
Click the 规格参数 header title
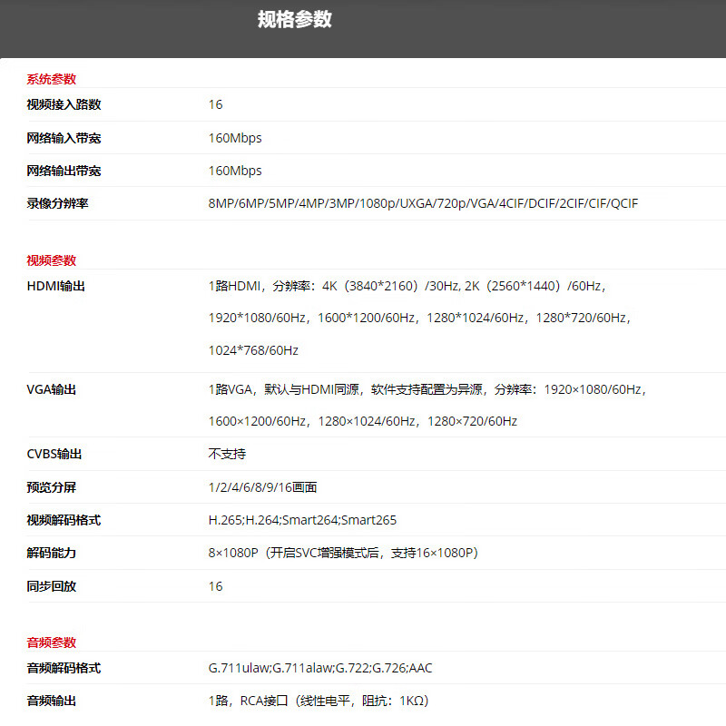[294, 20]
